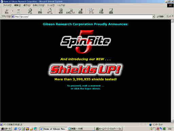Click the ShieldsUP! logo
Screen dimensions: 174x131
(85, 69)
